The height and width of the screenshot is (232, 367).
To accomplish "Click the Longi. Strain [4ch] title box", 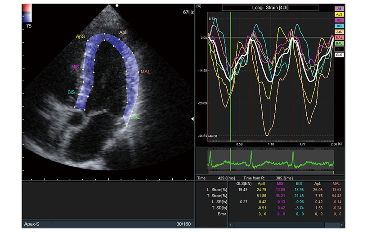I will (x=270, y=8).
